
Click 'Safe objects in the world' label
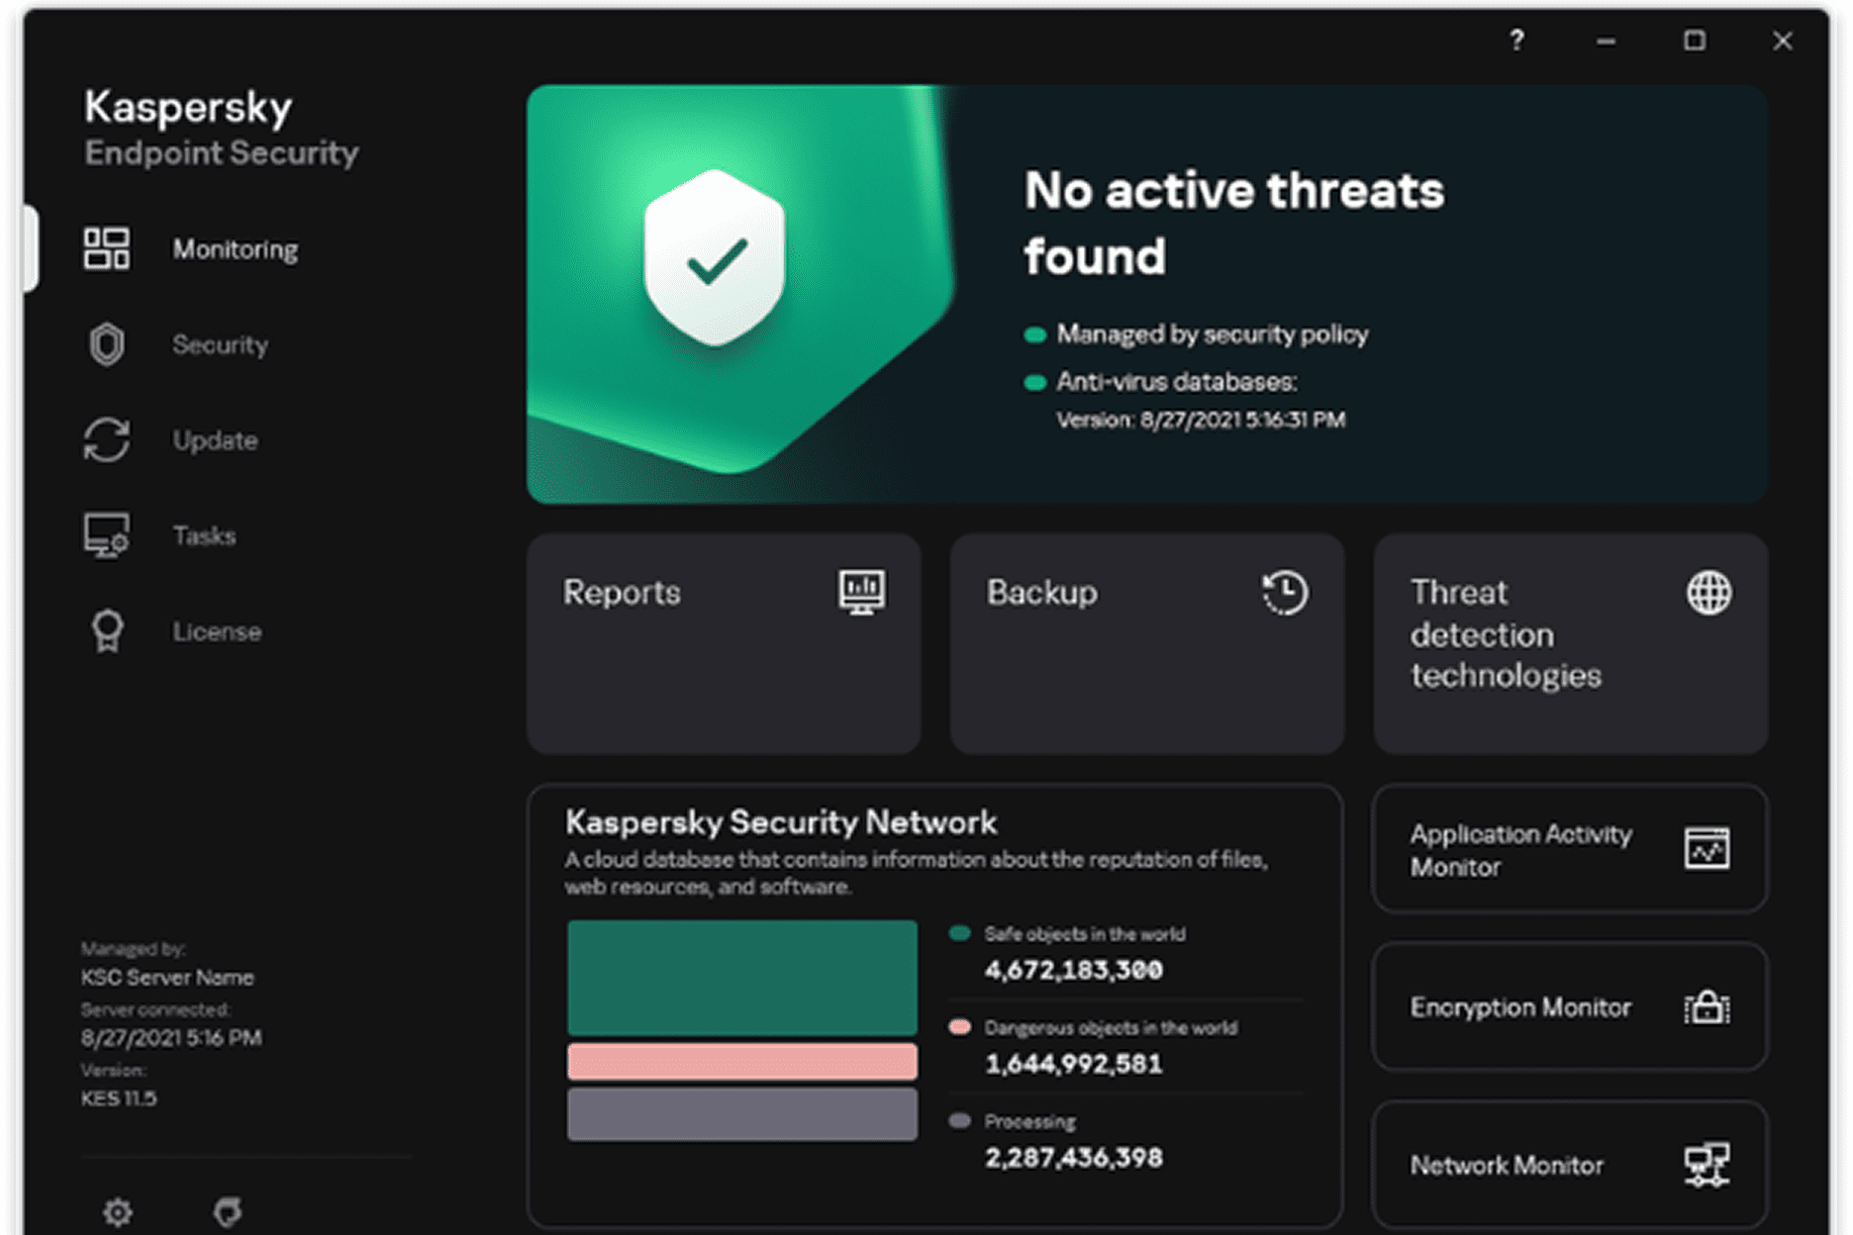1085,934
